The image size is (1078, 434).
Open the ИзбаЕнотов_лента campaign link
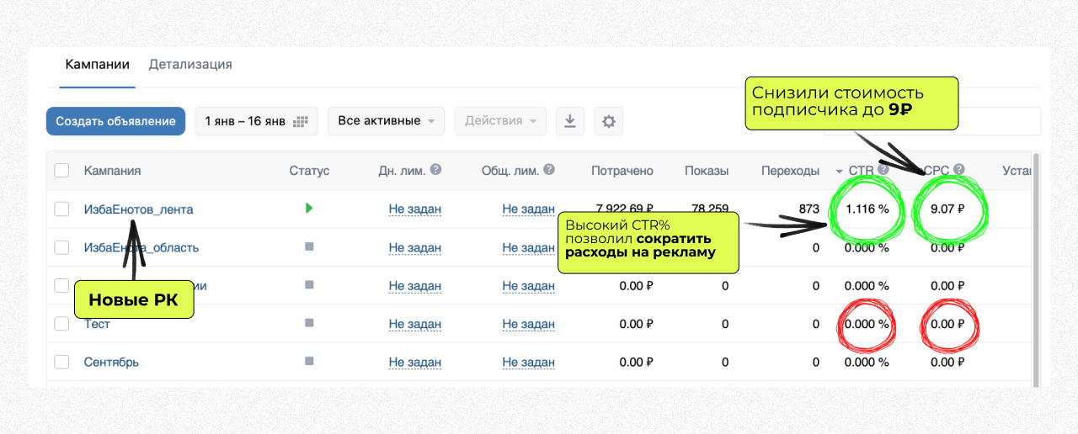pyautogui.click(x=138, y=209)
